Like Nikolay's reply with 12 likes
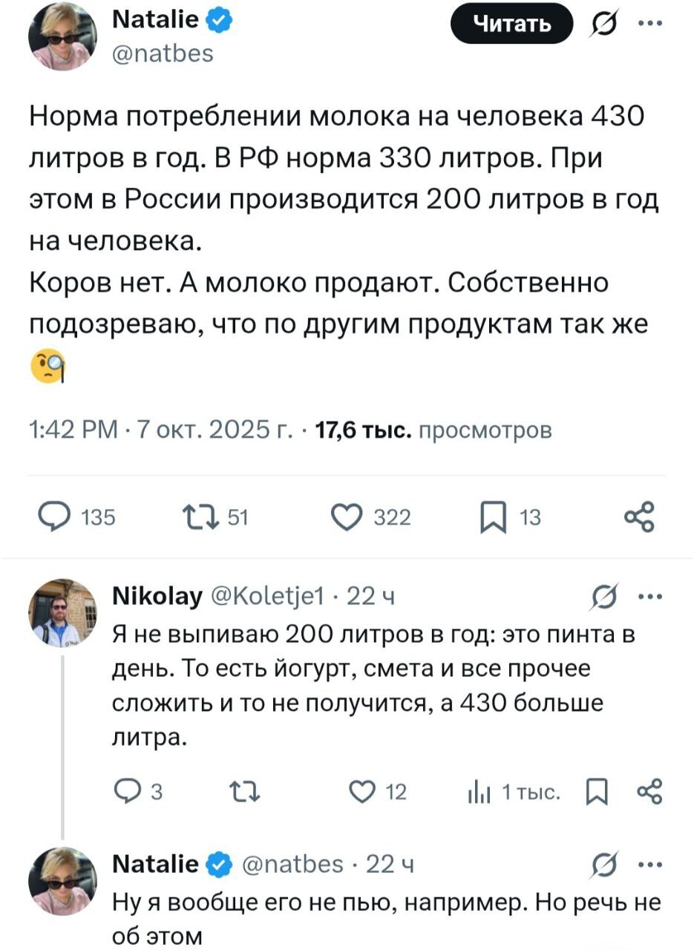694x950 pixels. click(x=378, y=793)
